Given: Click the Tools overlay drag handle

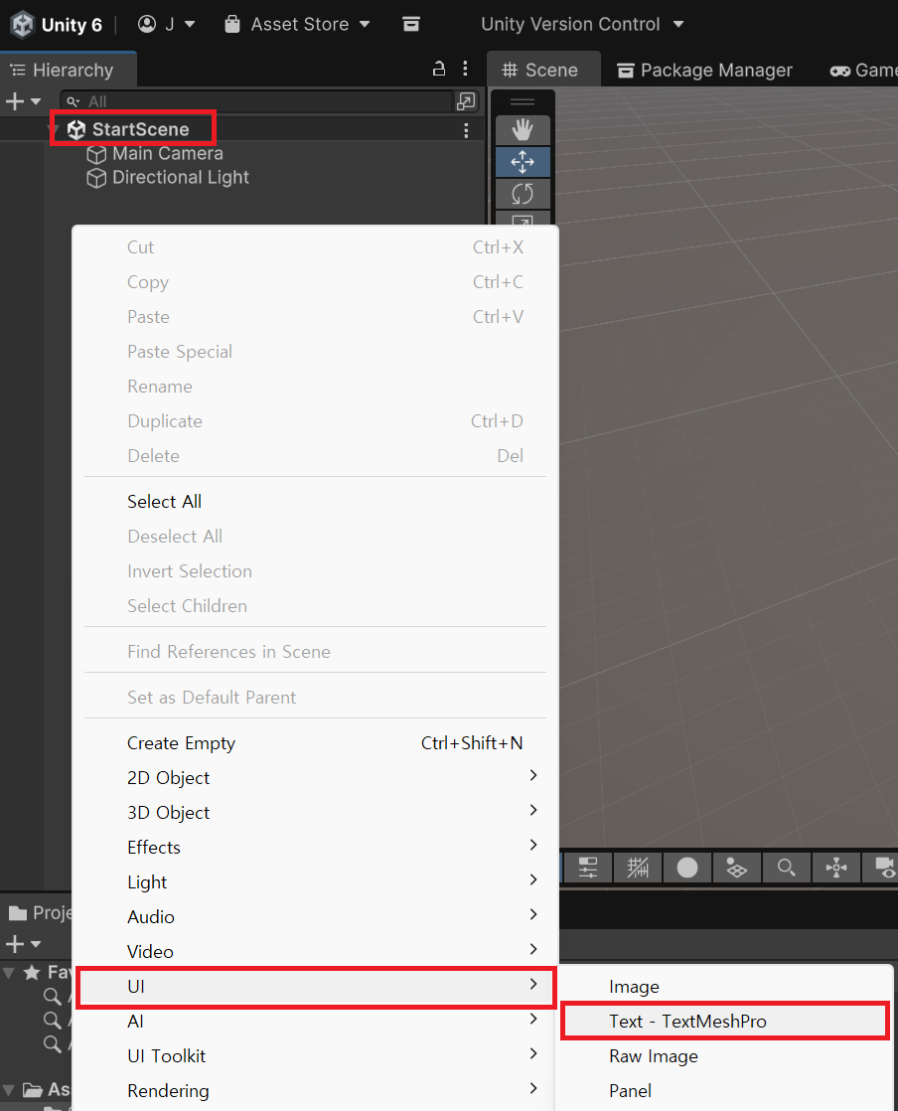Looking at the screenshot, I should tap(523, 101).
